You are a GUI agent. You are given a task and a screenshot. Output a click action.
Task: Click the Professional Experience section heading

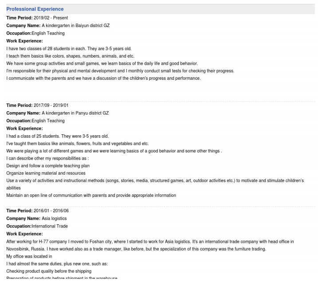pyautogui.click(x=35, y=9)
